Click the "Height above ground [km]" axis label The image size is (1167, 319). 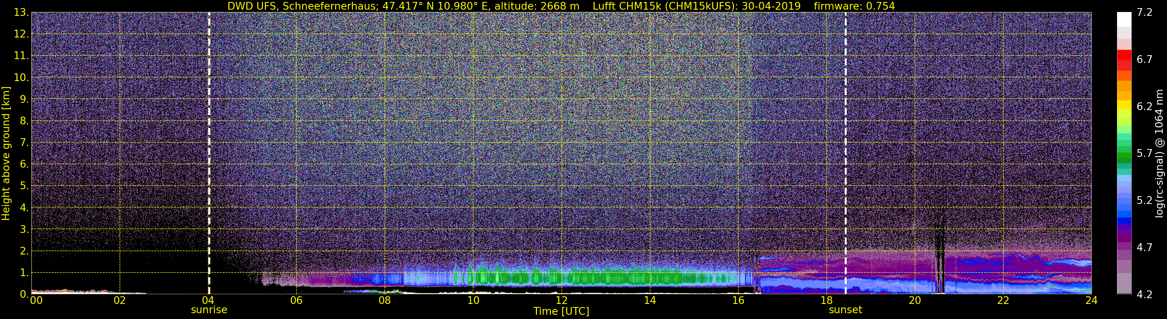point(6,153)
